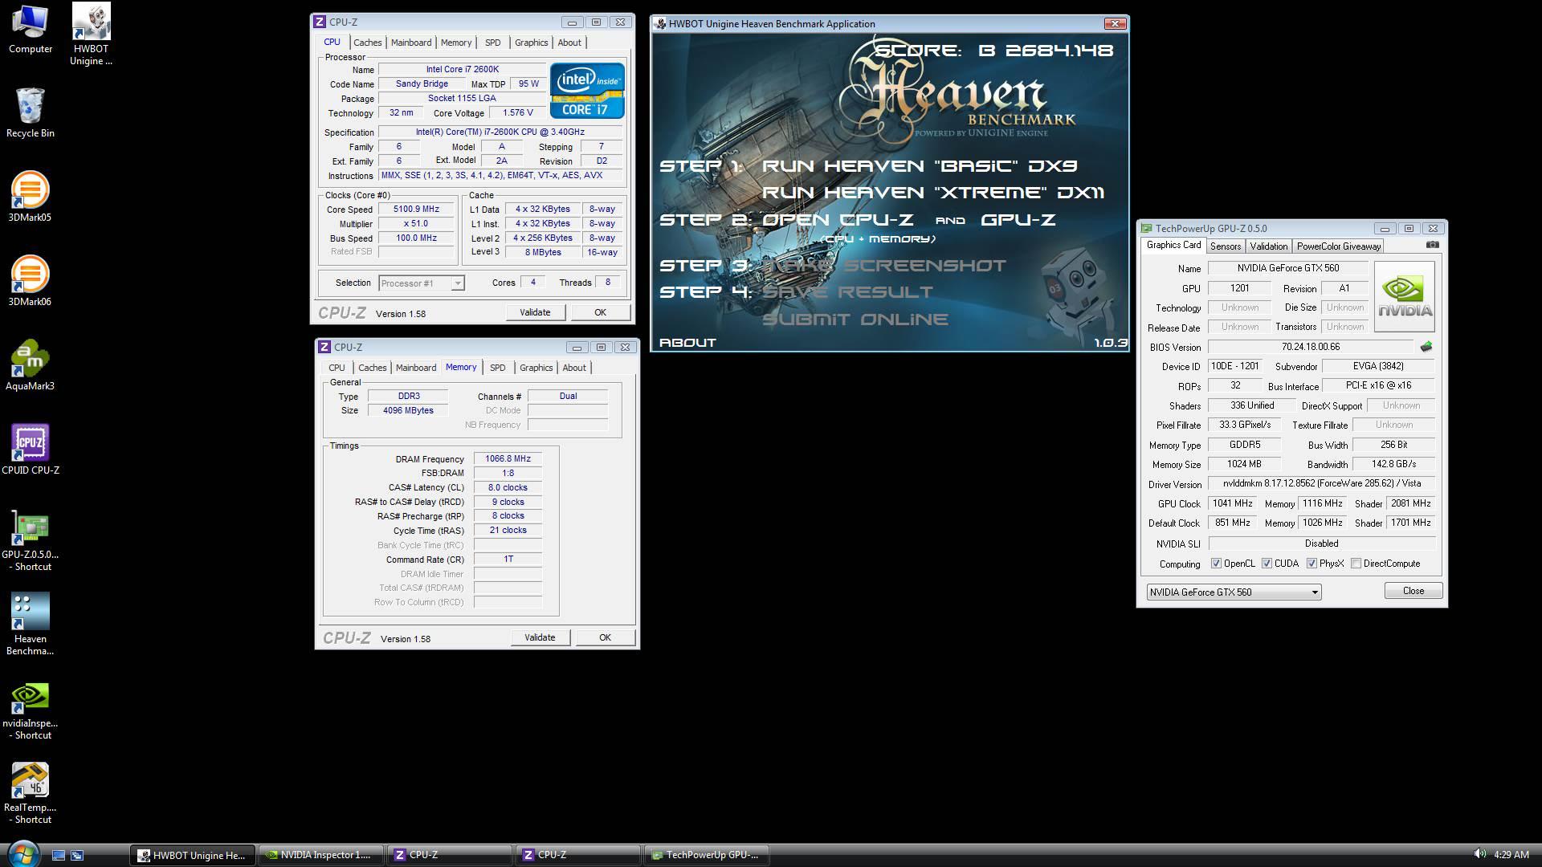Launch the 3DMark05 desktop shortcut
The width and height of the screenshot is (1542, 867).
tap(30, 197)
